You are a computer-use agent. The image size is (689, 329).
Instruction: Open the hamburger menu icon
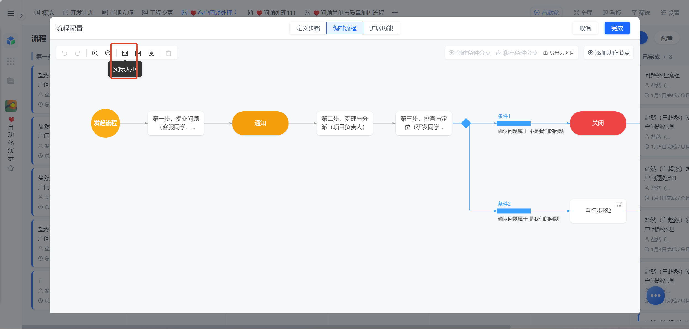tap(11, 13)
